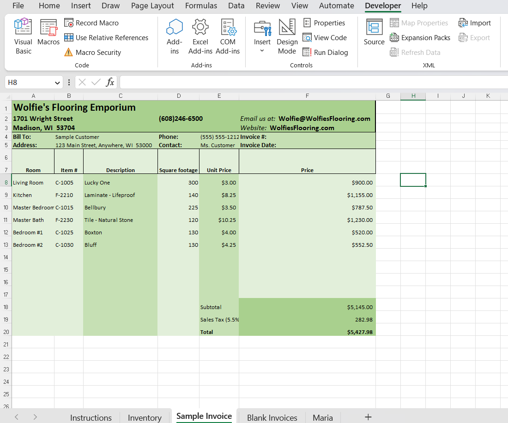Viewport: 508px width, 423px height.
Task: Open the XML Source pane
Action: tap(374, 32)
